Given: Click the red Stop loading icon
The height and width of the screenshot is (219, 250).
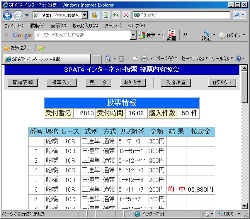Looking at the screenshot, I should [126, 15].
